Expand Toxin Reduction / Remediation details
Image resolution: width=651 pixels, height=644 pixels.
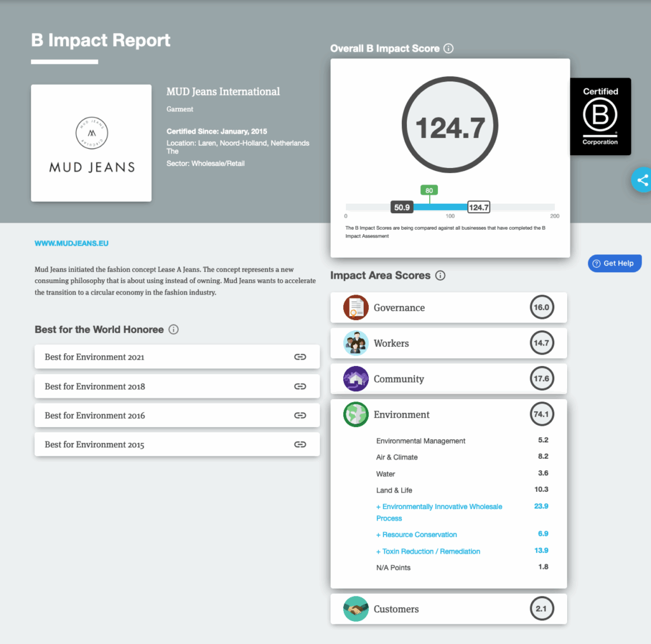428,551
